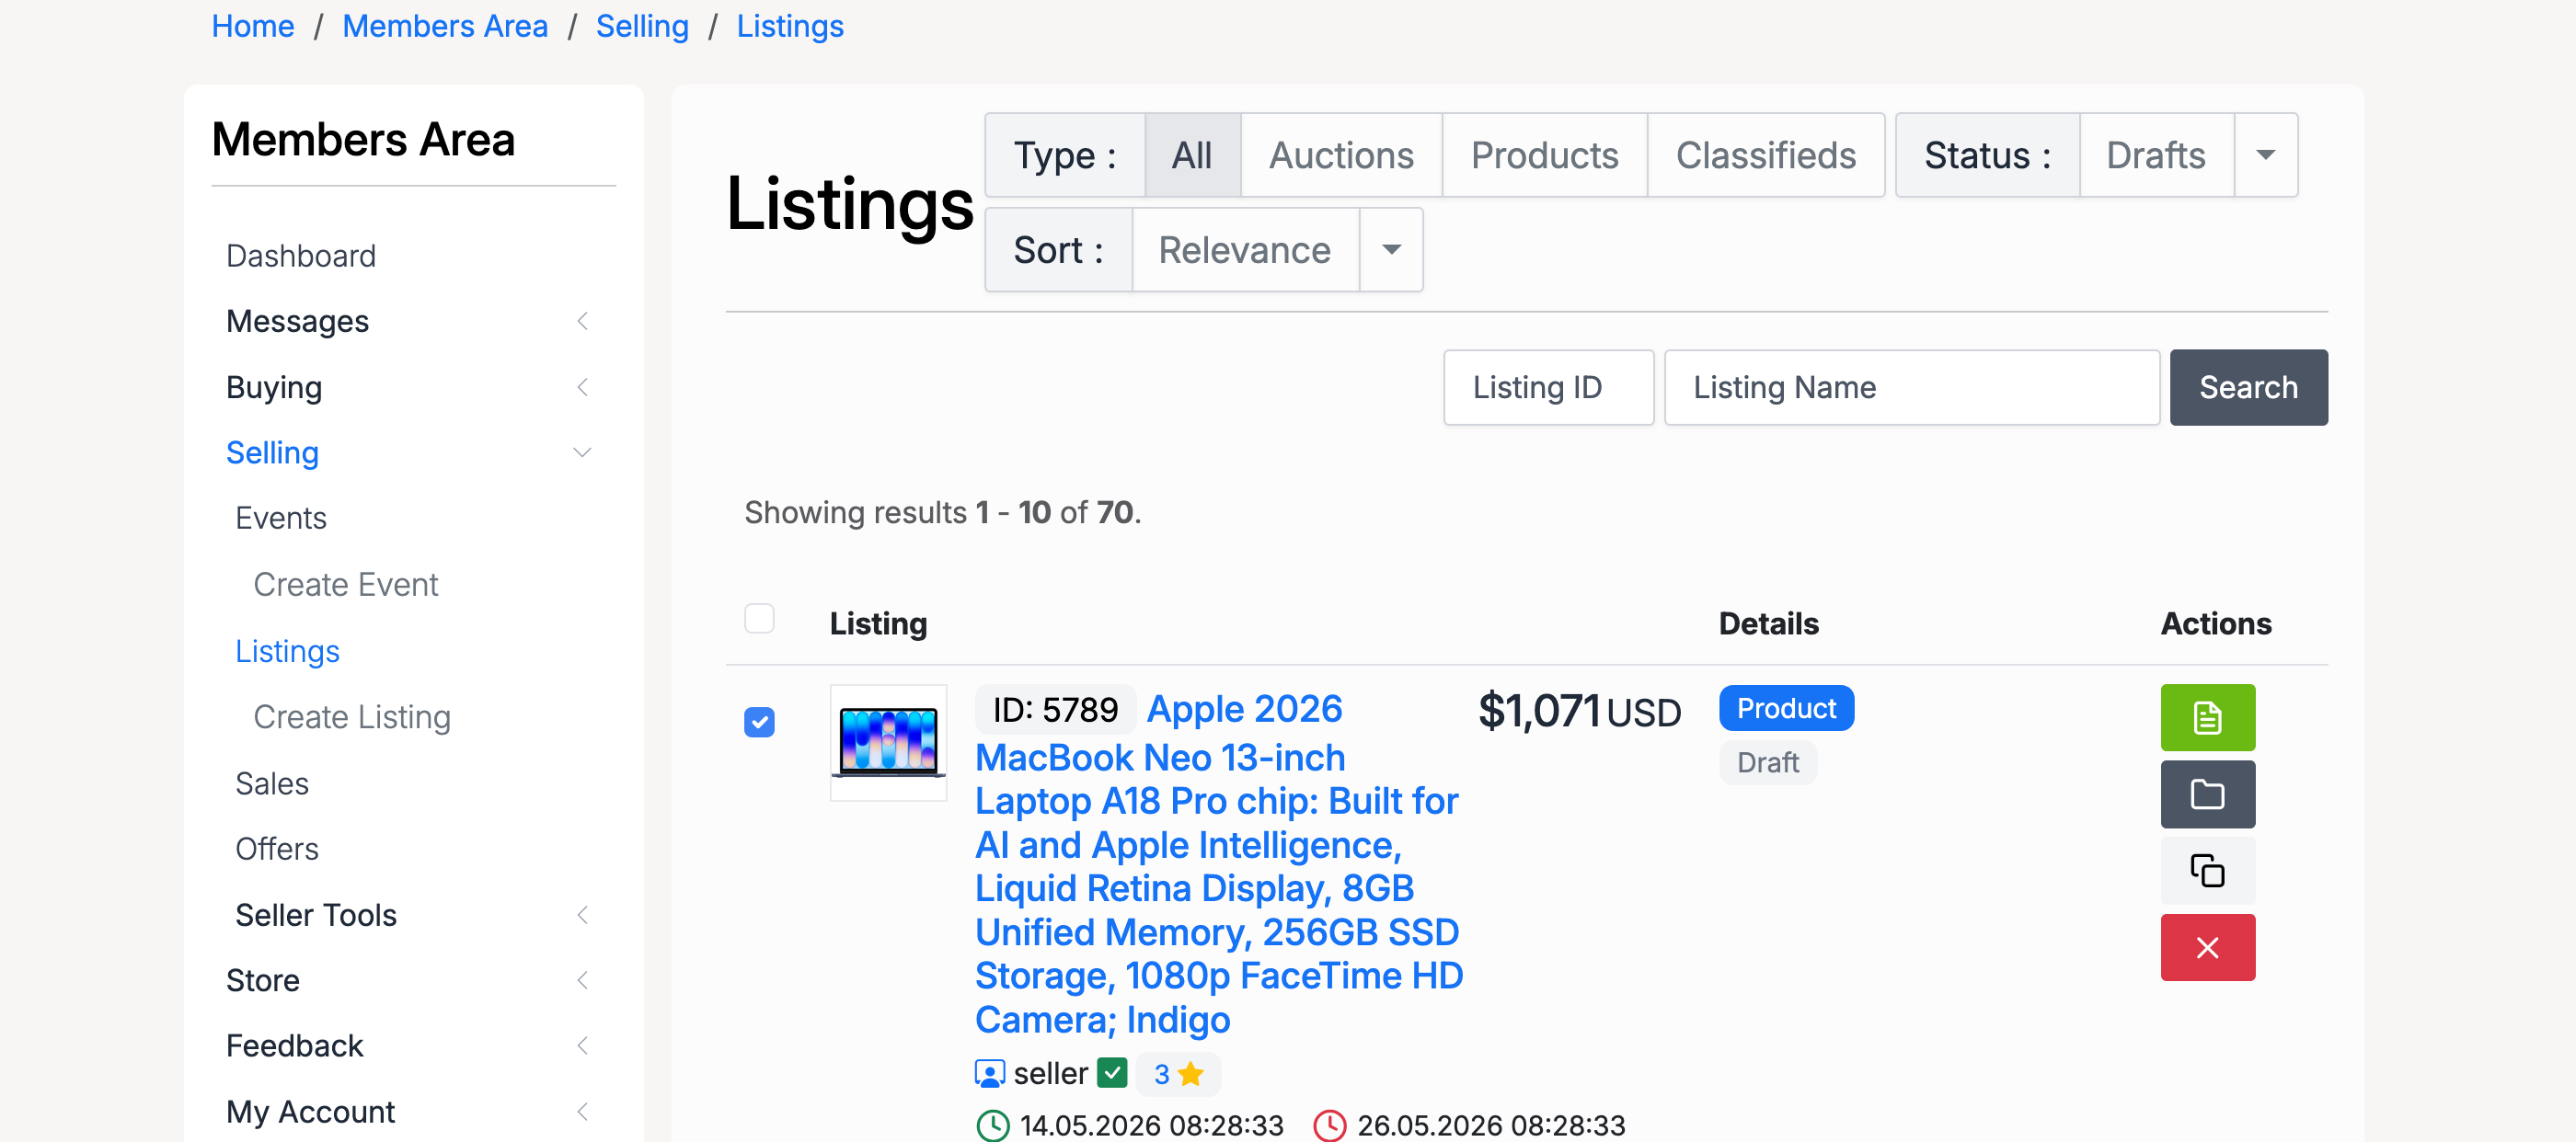
Task: Click the duplicate listing copy icon
Action: coord(2207,870)
